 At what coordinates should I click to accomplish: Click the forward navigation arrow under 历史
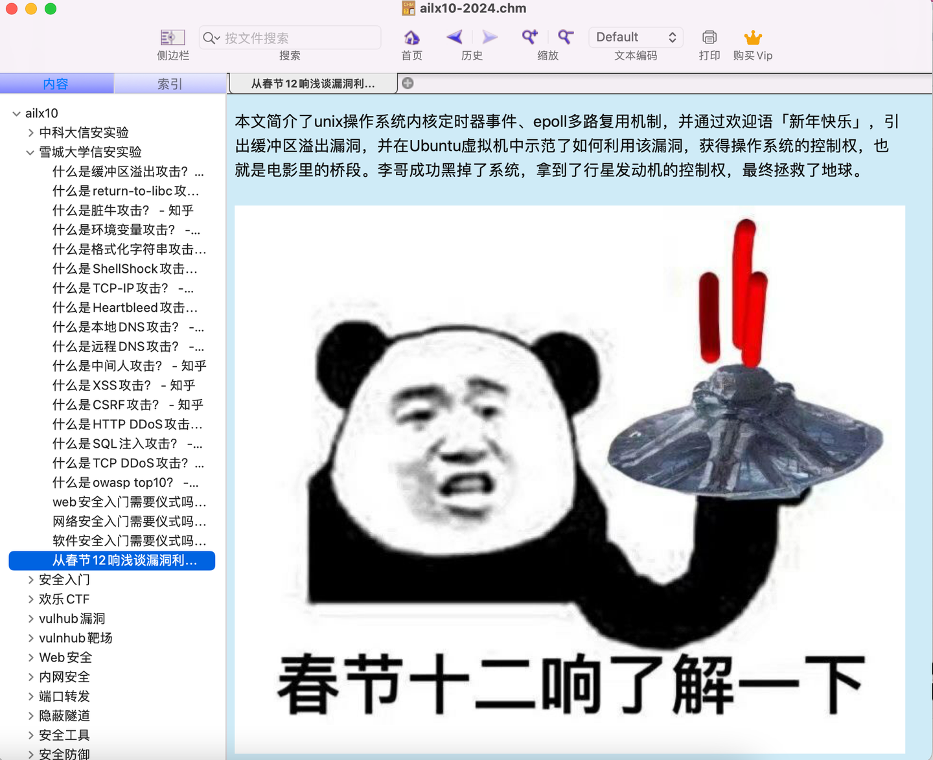pyautogui.click(x=489, y=37)
